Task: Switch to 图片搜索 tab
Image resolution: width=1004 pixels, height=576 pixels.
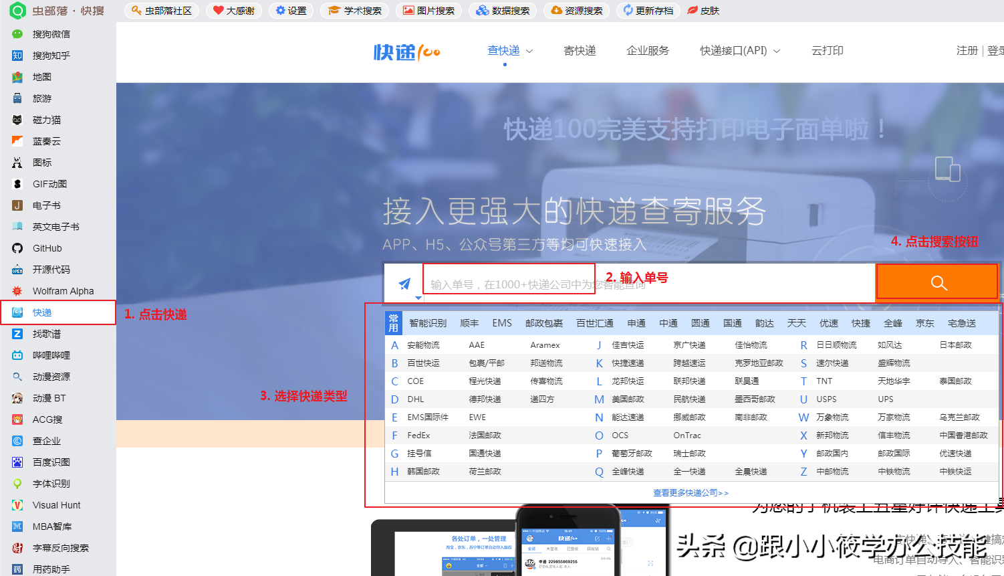Action: pos(428,11)
